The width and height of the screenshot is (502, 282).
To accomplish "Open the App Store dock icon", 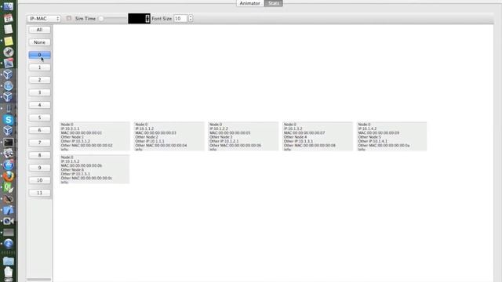I will click(x=9, y=165).
